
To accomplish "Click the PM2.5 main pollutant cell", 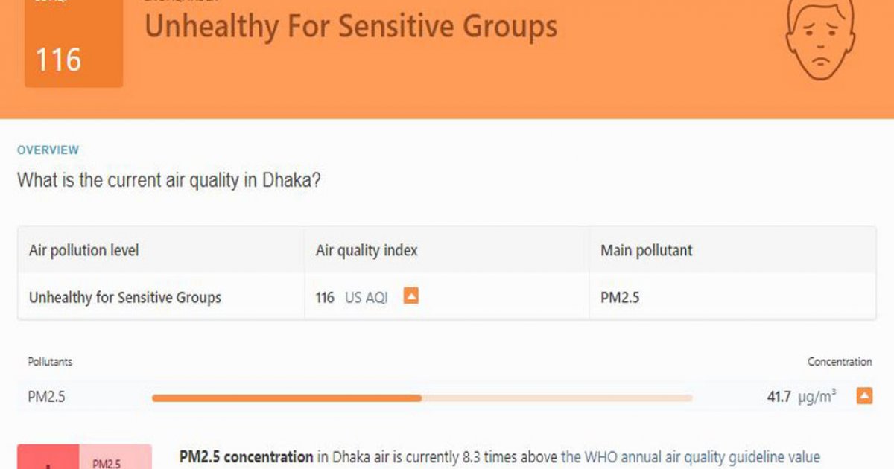I will point(620,298).
